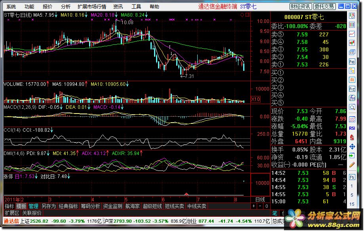Click the green arrow import icon
This screenshot has height=231, width=364.
(352, 155)
